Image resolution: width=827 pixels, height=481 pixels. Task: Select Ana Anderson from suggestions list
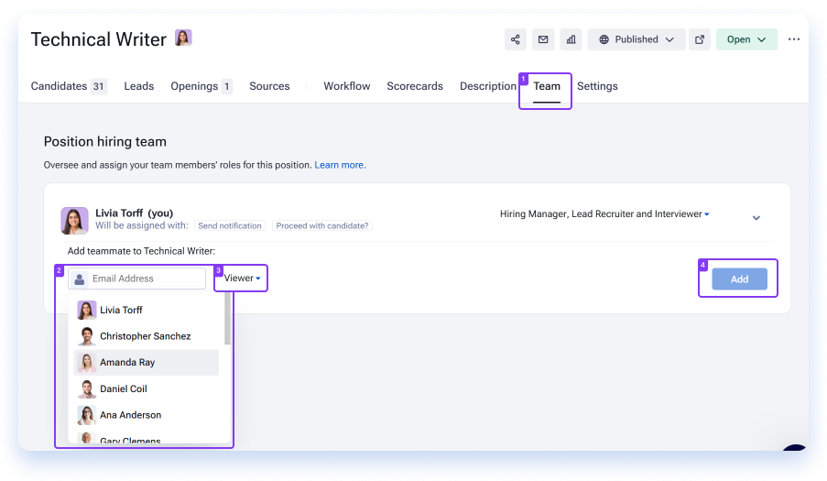[147, 415]
